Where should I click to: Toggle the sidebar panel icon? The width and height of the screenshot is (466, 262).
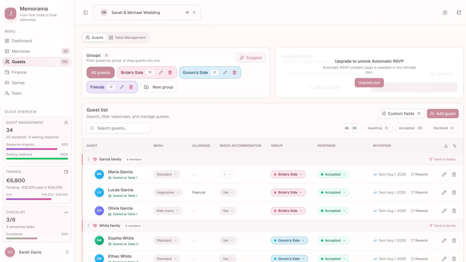point(86,13)
